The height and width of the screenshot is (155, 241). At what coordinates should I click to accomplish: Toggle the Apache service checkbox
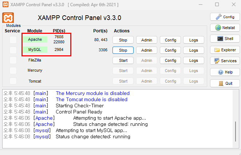(x=13, y=40)
